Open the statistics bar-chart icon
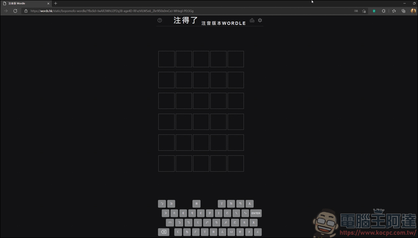This screenshot has width=418, height=238. tap(252, 20)
